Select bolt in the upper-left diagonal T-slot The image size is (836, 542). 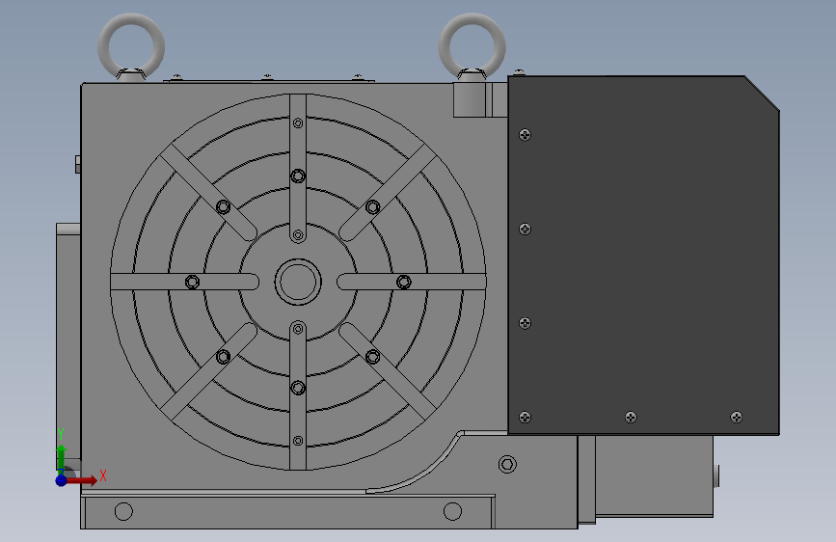[224, 206]
